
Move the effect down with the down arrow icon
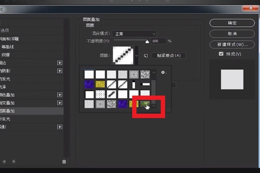pos(14,161)
